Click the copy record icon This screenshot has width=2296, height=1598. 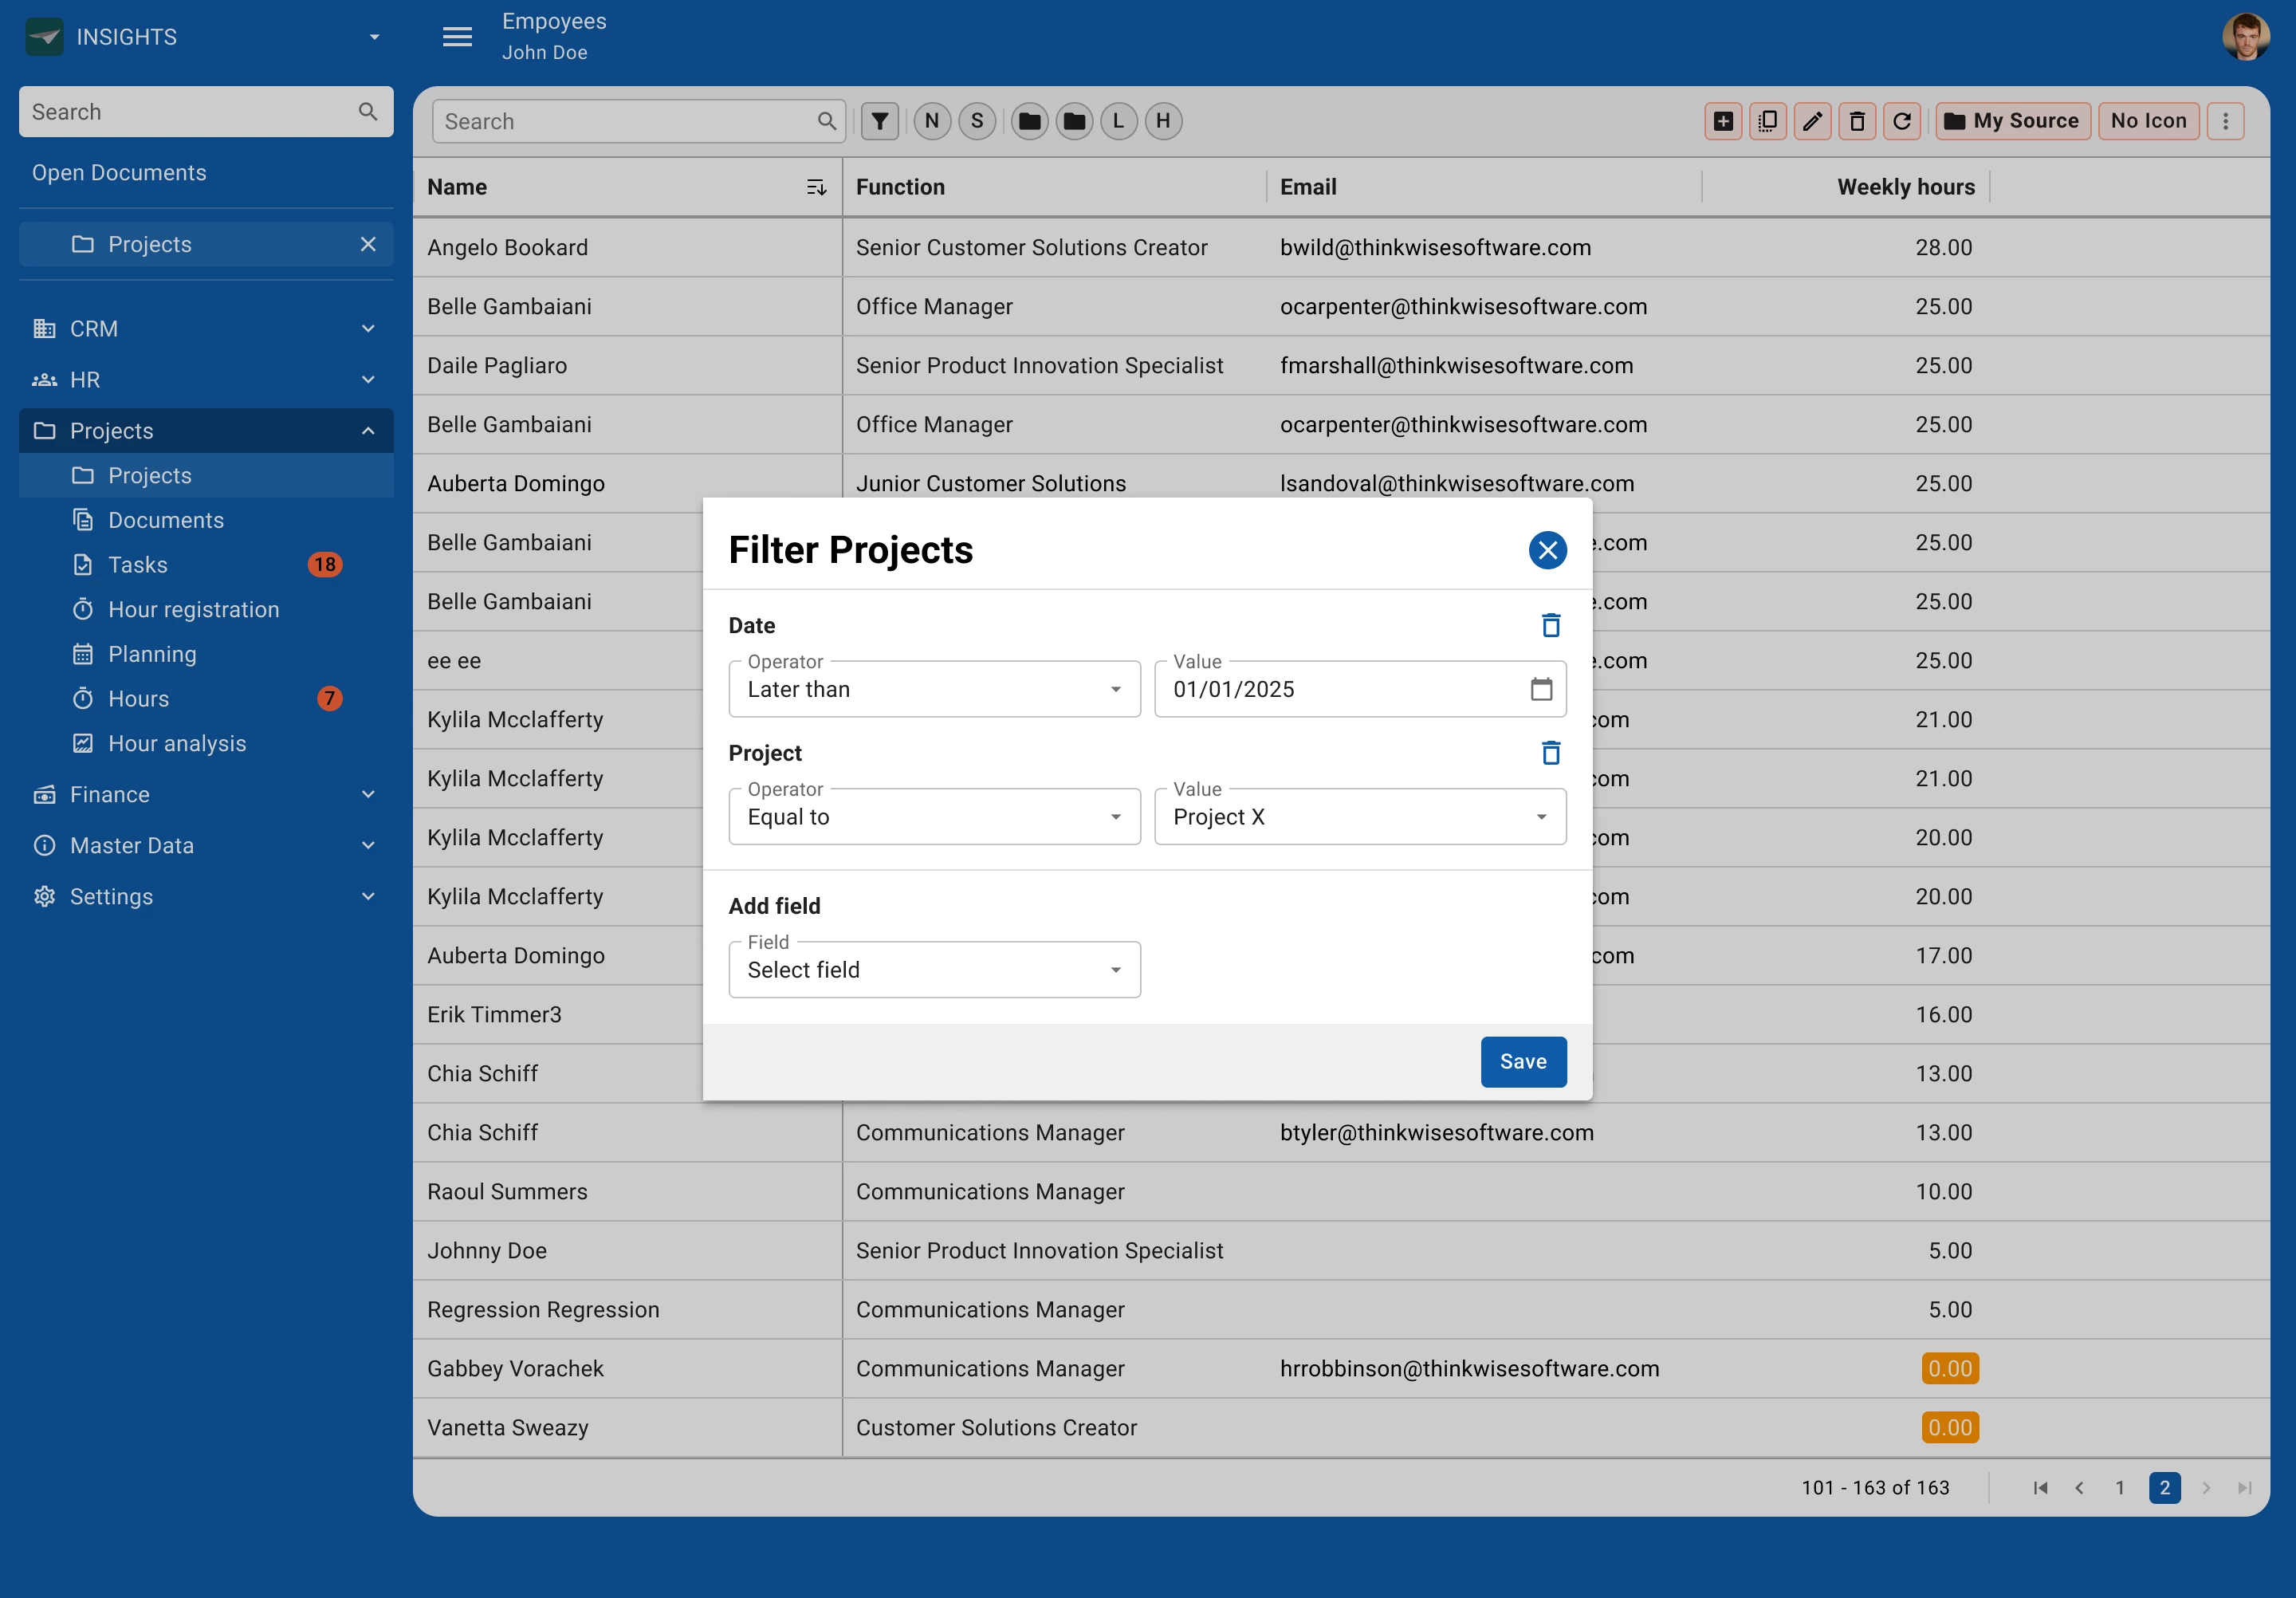tap(1768, 121)
